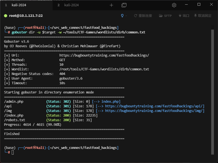Open the SFTP file browser

(x=165, y=16)
